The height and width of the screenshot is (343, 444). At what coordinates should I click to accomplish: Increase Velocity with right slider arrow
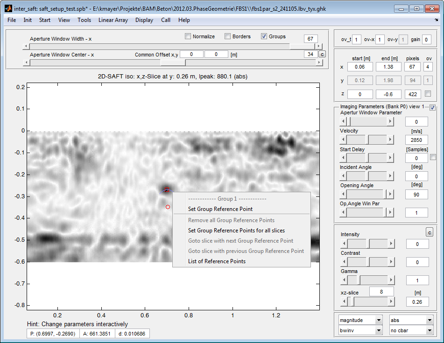[x=390, y=140]
